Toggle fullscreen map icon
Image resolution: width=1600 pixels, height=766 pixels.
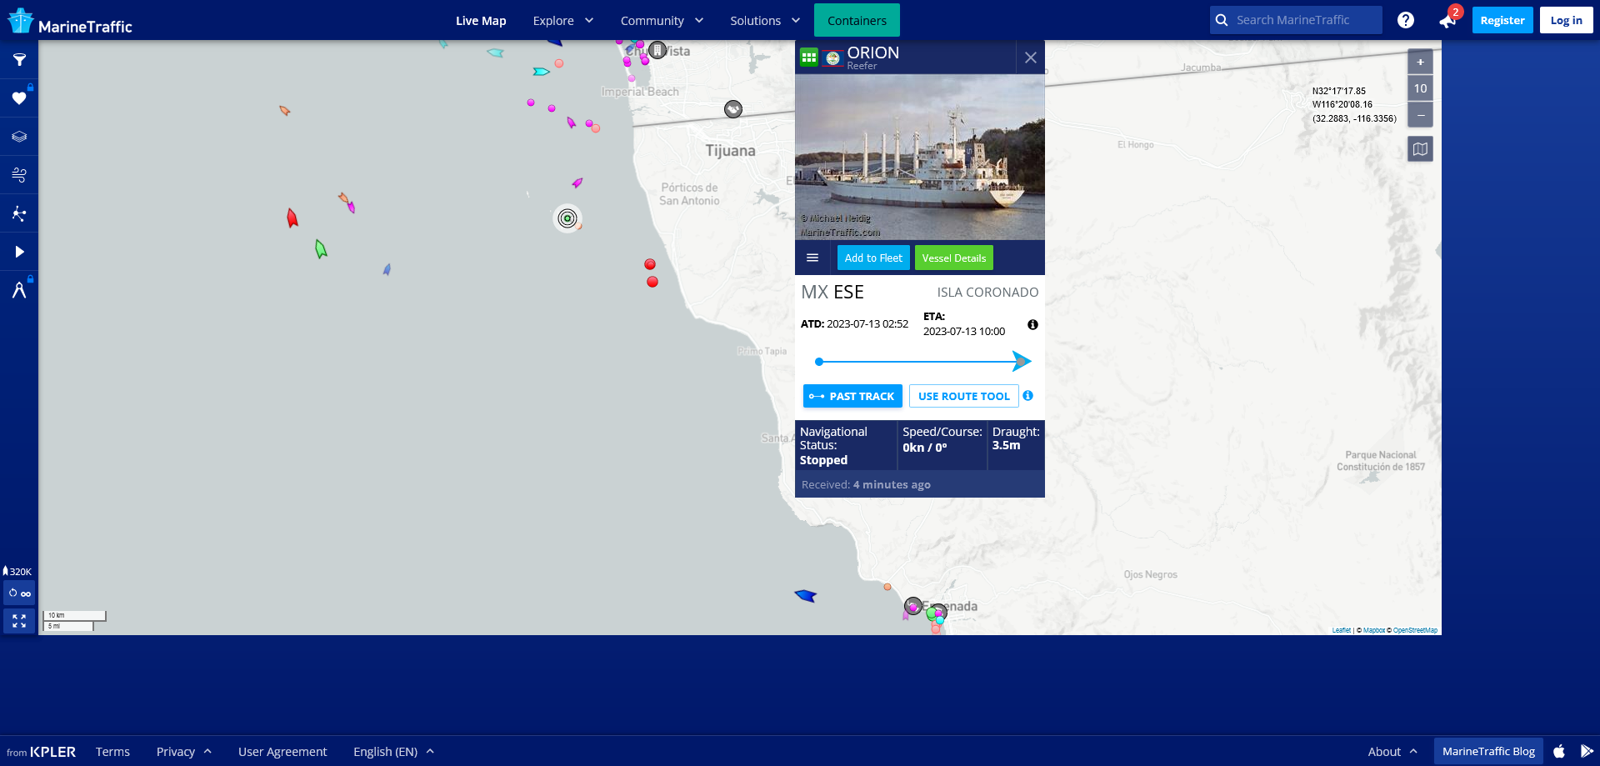tap(19, 621)
